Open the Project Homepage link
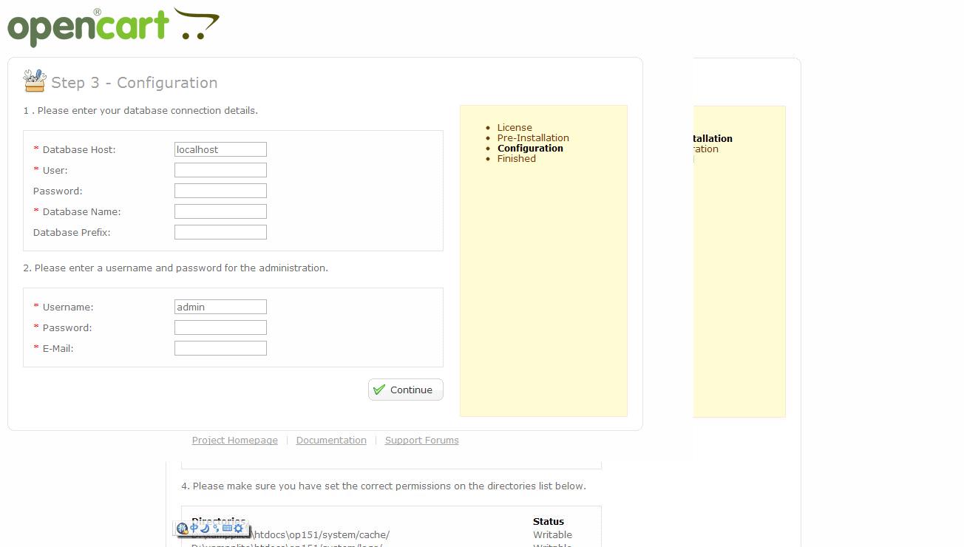The image size is (964, 547). pyautogui.click(x=234, y=440)
